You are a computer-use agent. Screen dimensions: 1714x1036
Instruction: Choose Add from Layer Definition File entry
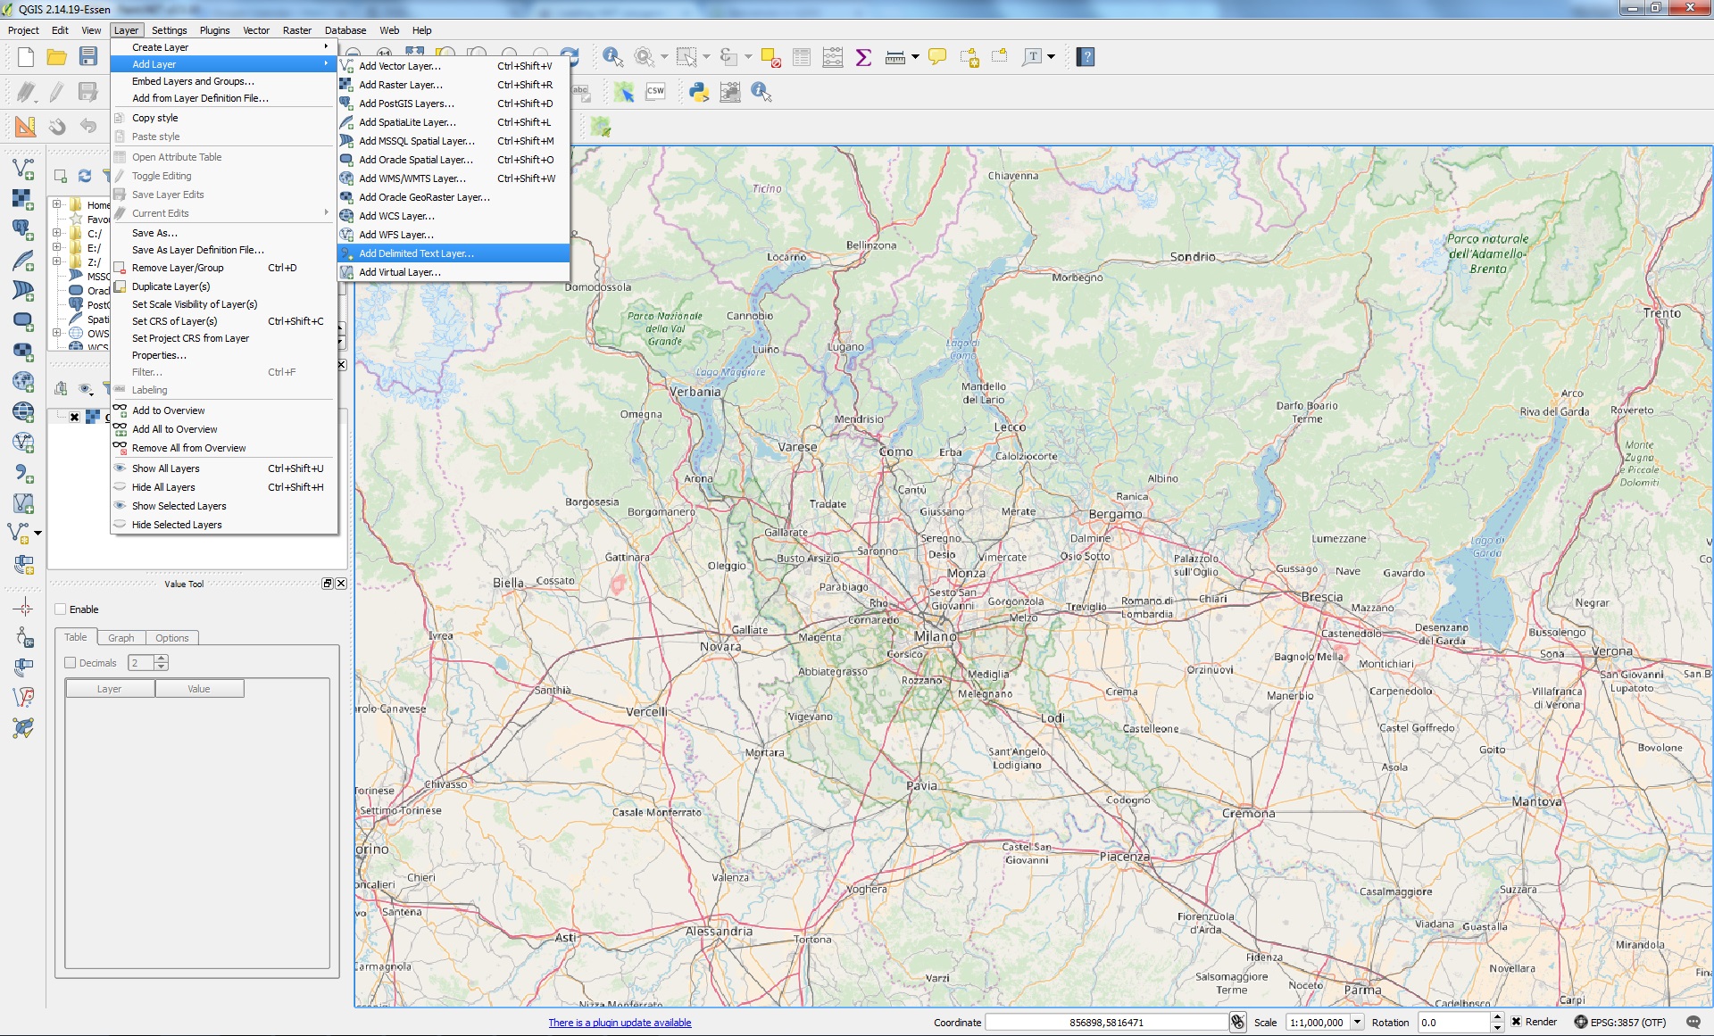click(223, 98)
